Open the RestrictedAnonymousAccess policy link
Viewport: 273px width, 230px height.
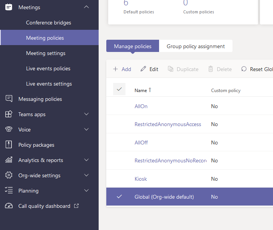click(x=168, y=124)
